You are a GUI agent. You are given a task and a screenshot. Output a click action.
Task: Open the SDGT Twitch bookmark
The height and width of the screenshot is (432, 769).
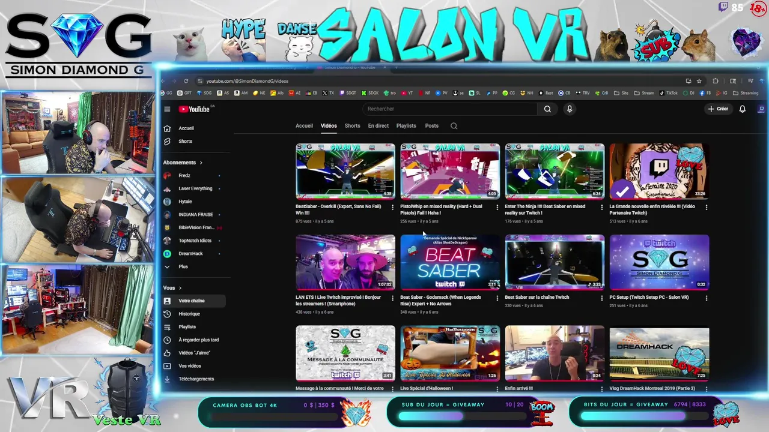pyautogui.click(x=348, y=93)
